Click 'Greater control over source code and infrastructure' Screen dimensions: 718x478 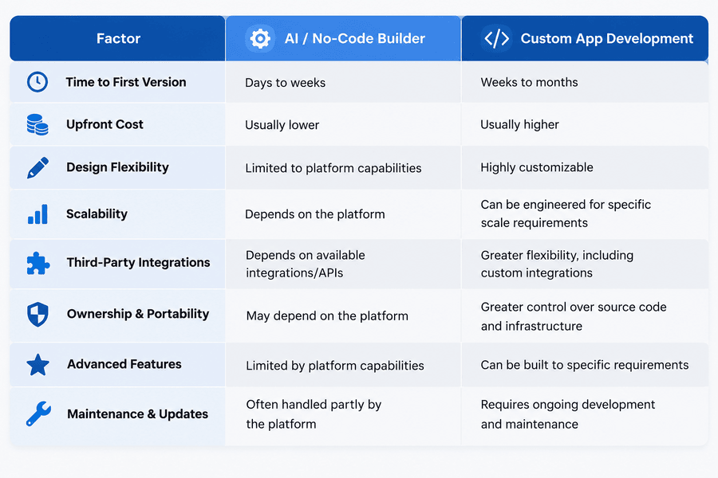point(574,316)
